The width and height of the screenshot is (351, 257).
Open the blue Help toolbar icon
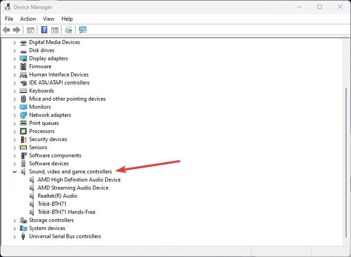click(44, 30)
